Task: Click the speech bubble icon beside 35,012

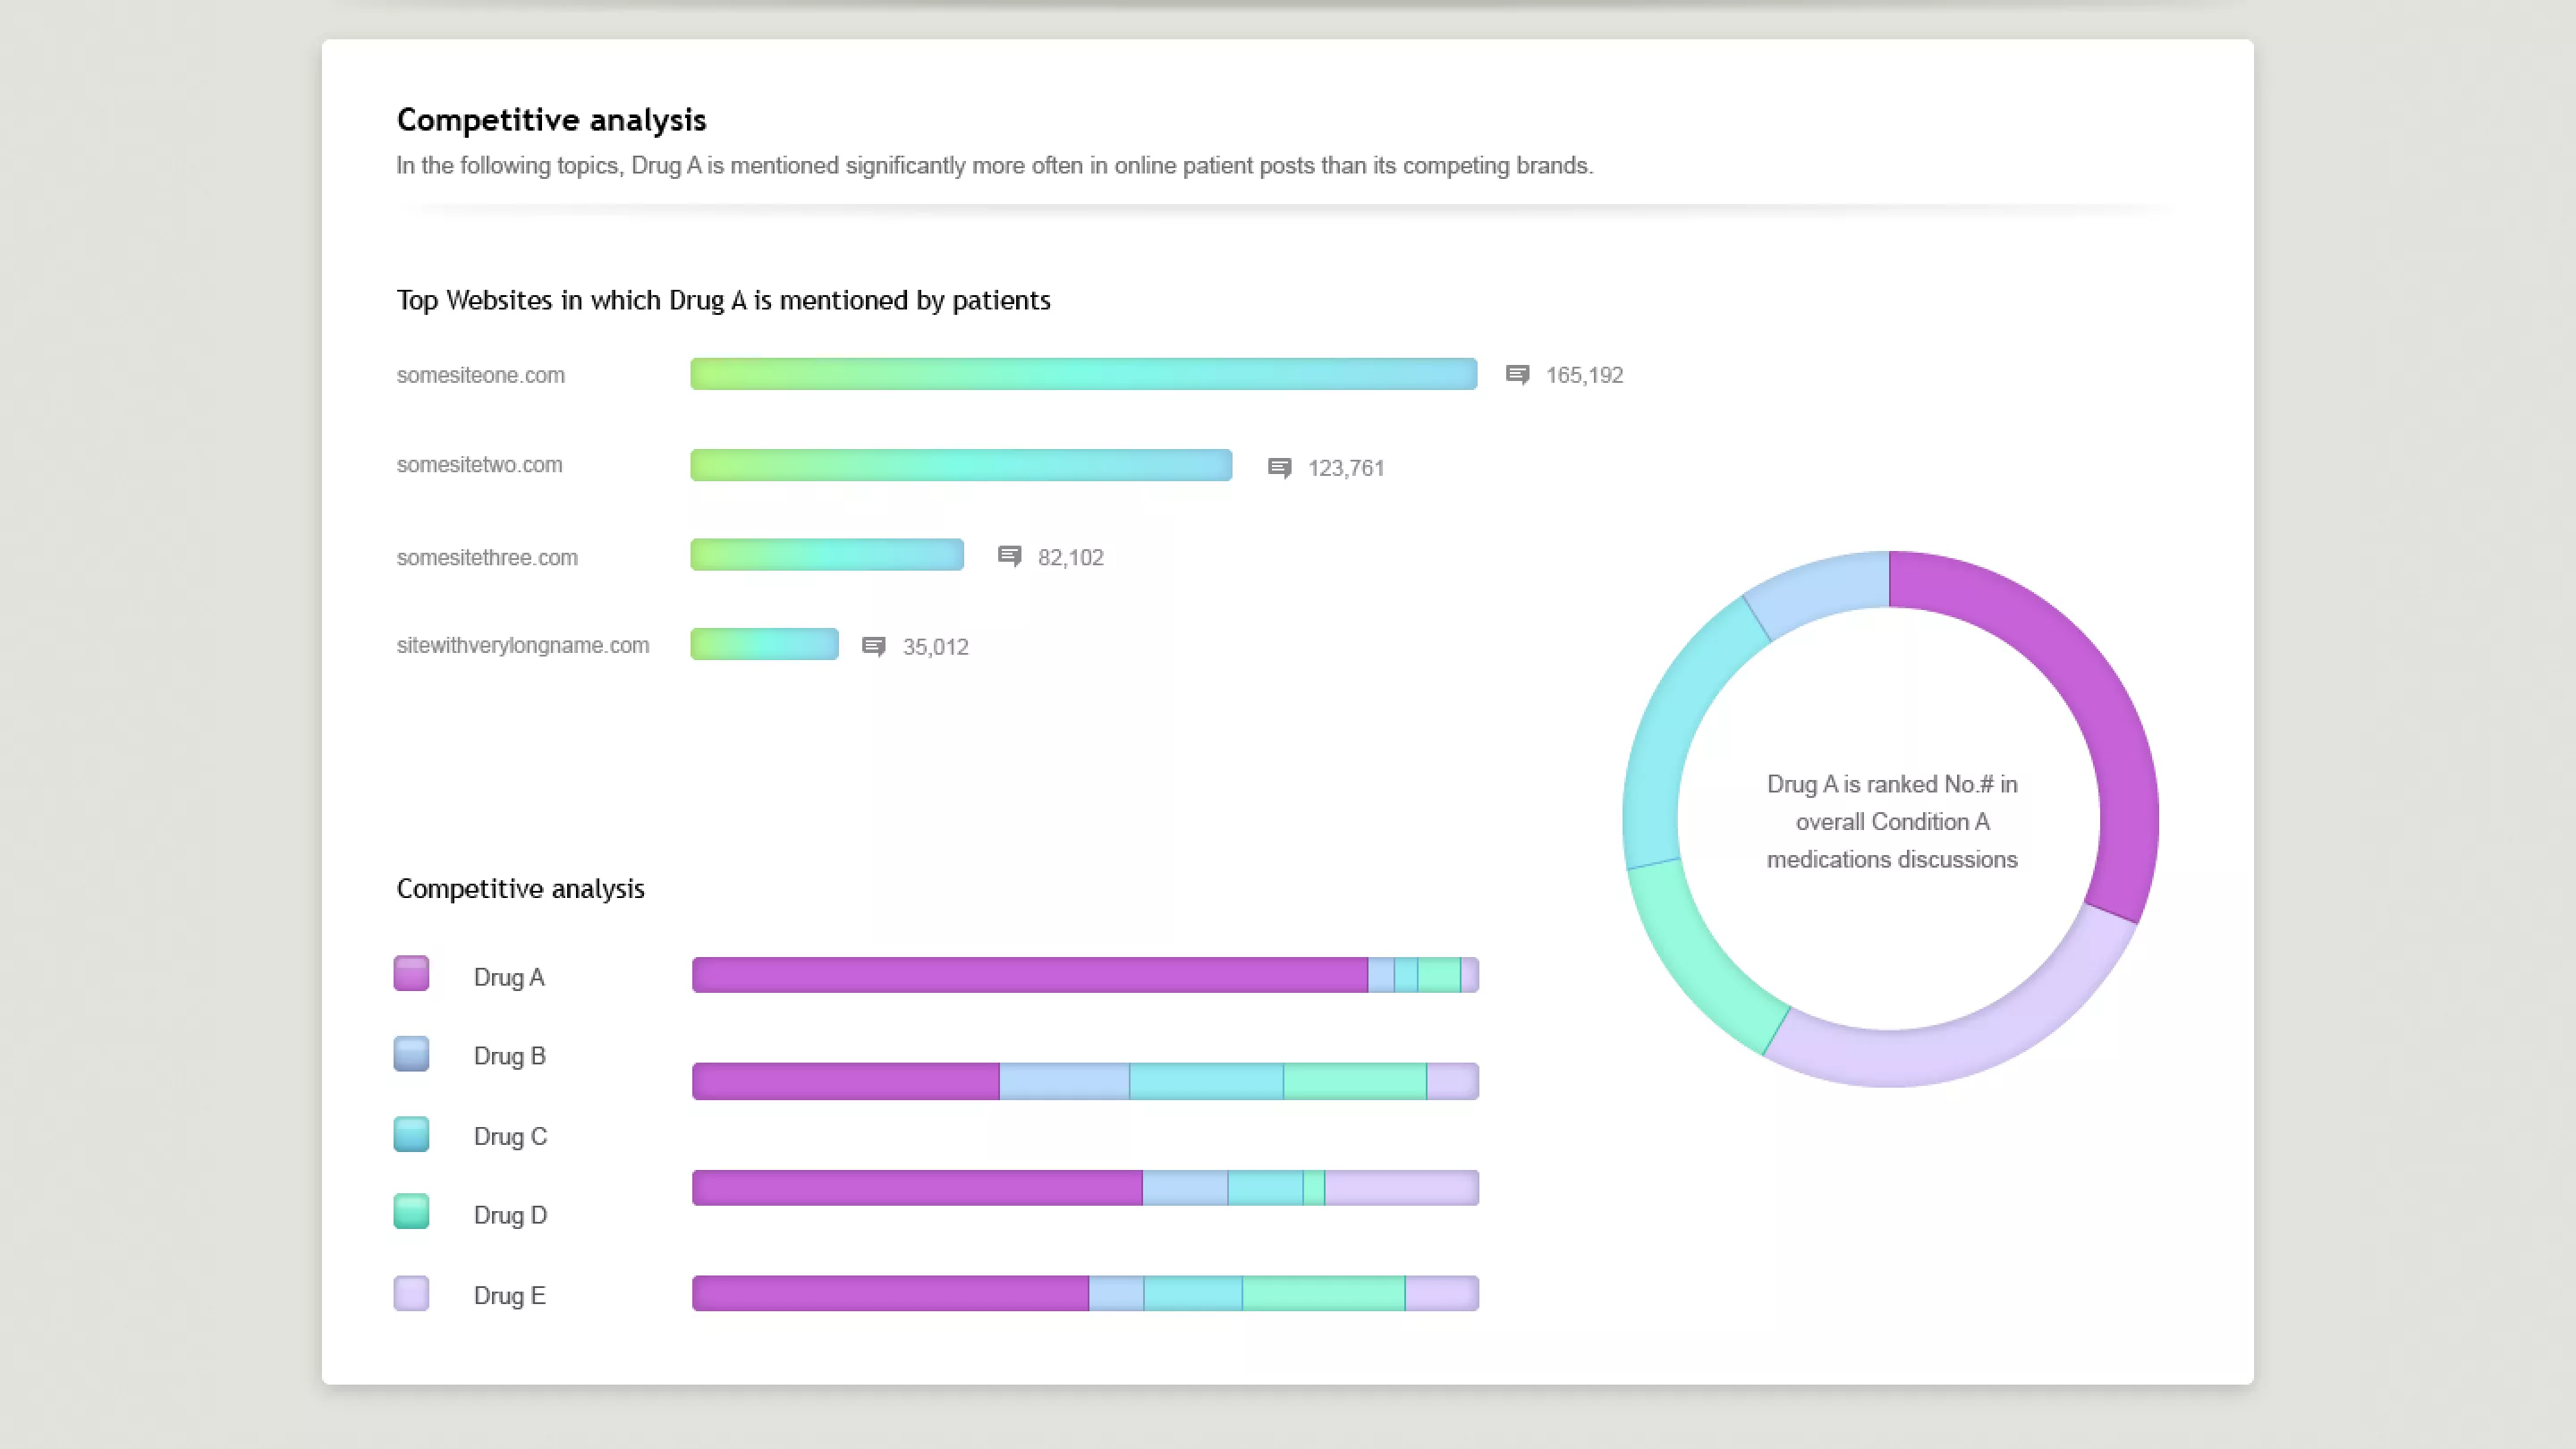Action: pos(874,646)
